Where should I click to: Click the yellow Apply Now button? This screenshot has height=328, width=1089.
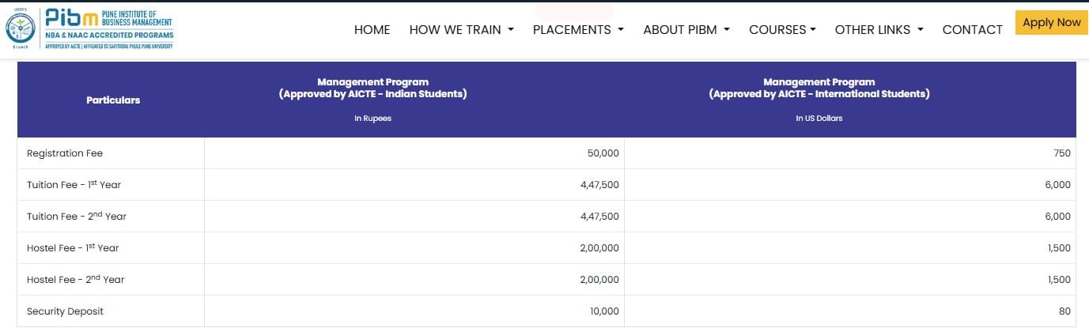(1051, 23)
